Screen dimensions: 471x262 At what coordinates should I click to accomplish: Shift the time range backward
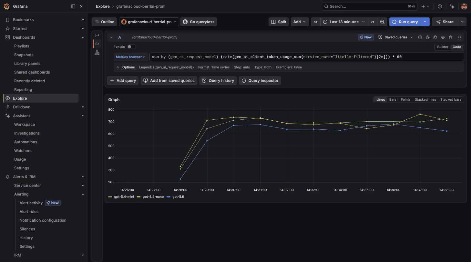click(x=315, y=22)
